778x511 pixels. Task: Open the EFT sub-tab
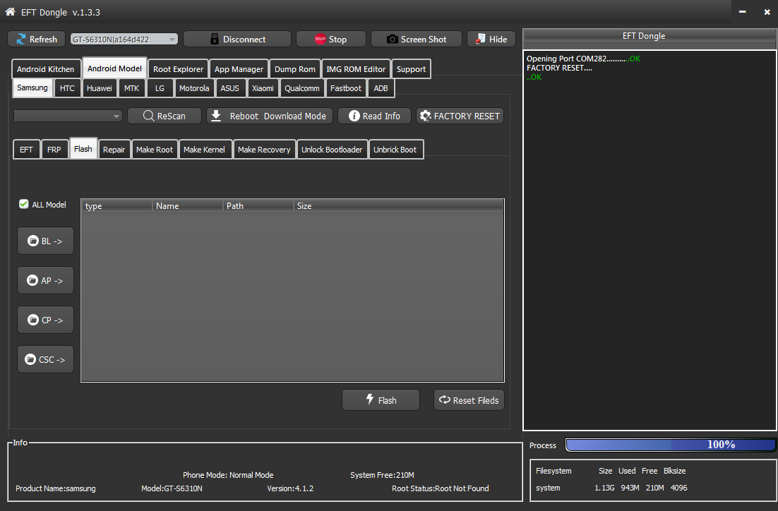[26, 150]
